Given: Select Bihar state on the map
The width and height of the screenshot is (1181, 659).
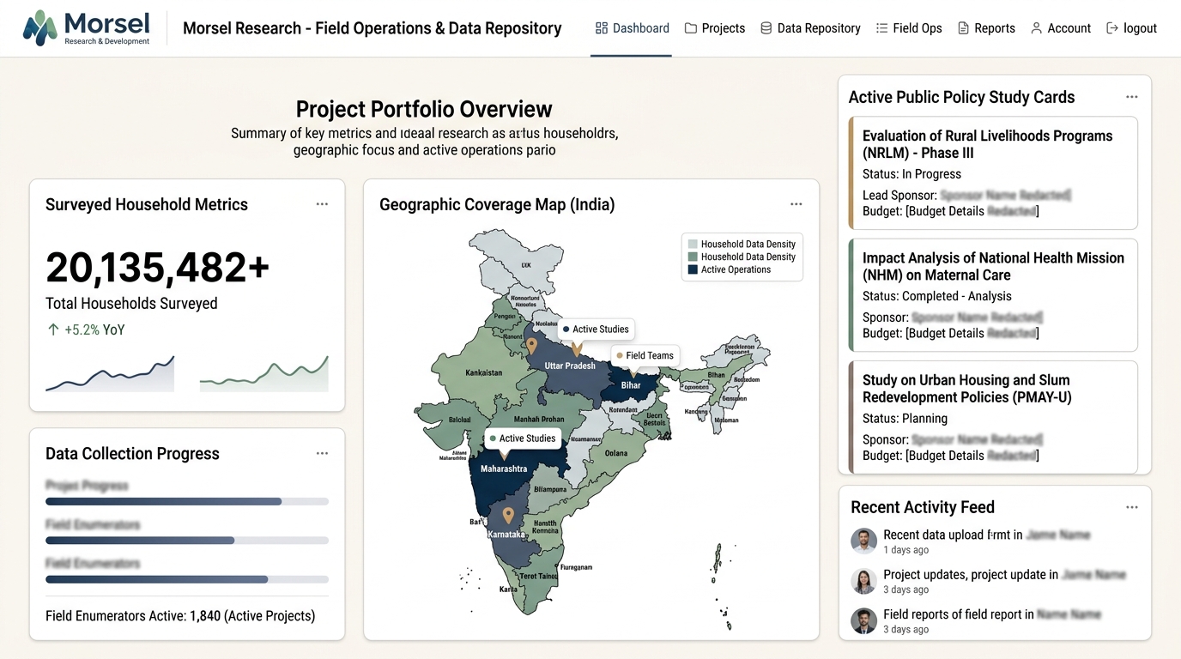Looking at the screenshot, I should click(632, 386).
